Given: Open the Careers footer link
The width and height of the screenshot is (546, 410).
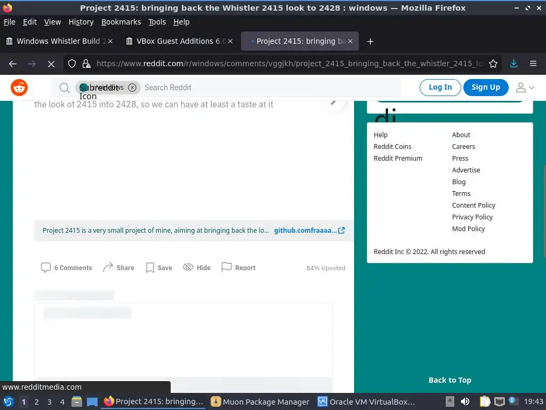Looking at the screenshot, I should [x=463, y=147].
